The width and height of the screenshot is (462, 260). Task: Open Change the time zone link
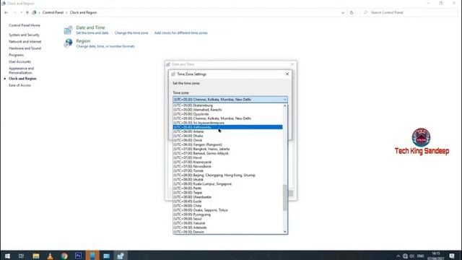[x=131, y=33]
